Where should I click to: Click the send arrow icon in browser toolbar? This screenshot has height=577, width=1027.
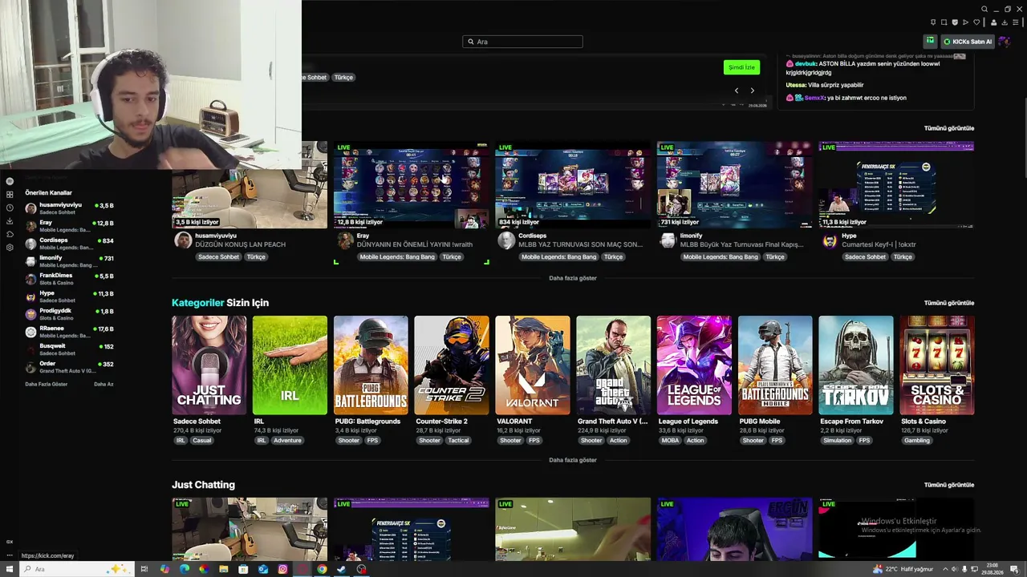[965, 22]
